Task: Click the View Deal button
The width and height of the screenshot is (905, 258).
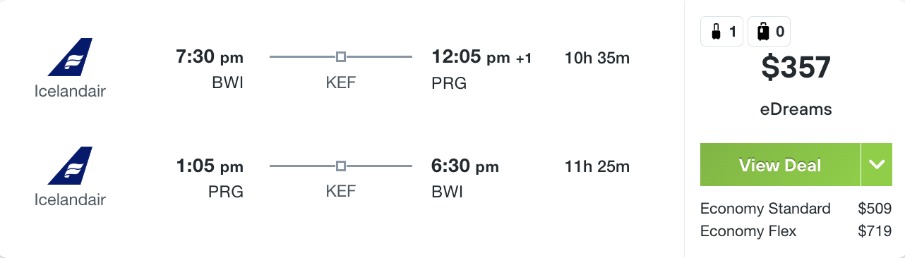Action: click(x=780, y=165)
